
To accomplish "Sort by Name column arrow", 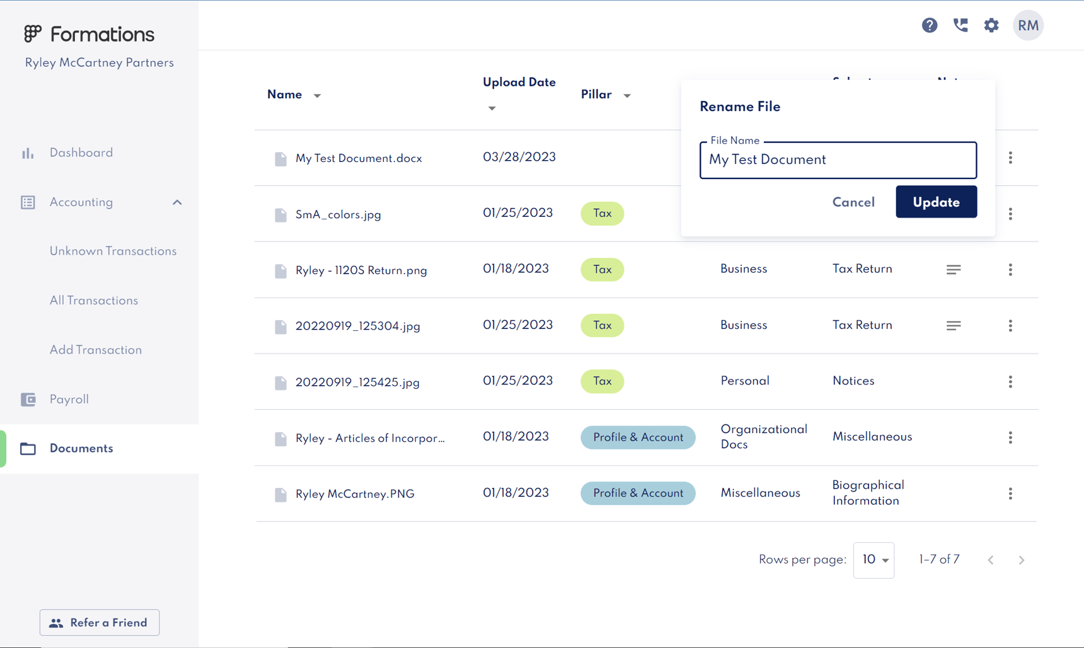I will pyautogui.click(x=317, y=96).
